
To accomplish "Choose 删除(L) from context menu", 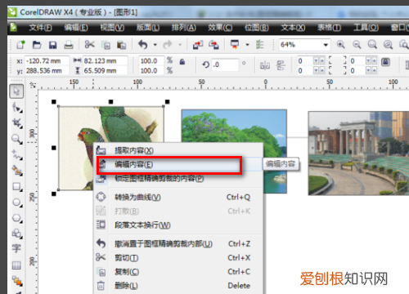I will tap(178, 286).
